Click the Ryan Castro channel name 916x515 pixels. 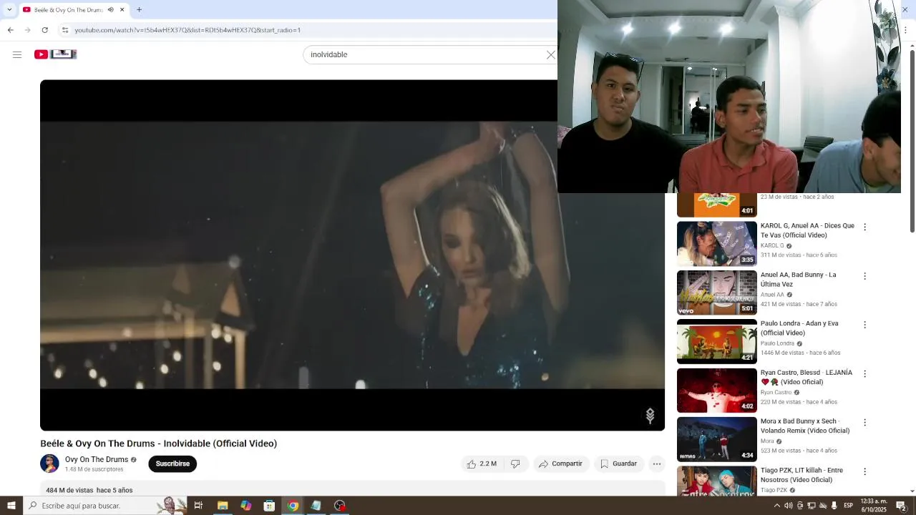(776, 393)
